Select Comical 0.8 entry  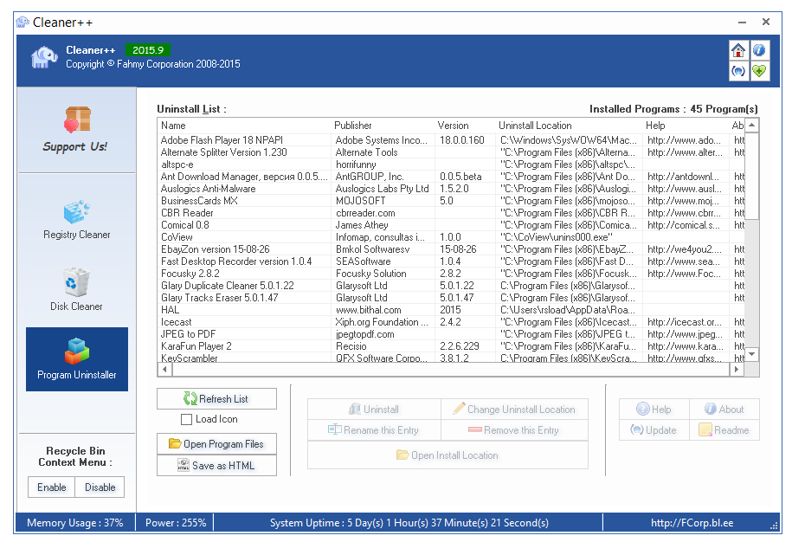coord(451,225)
